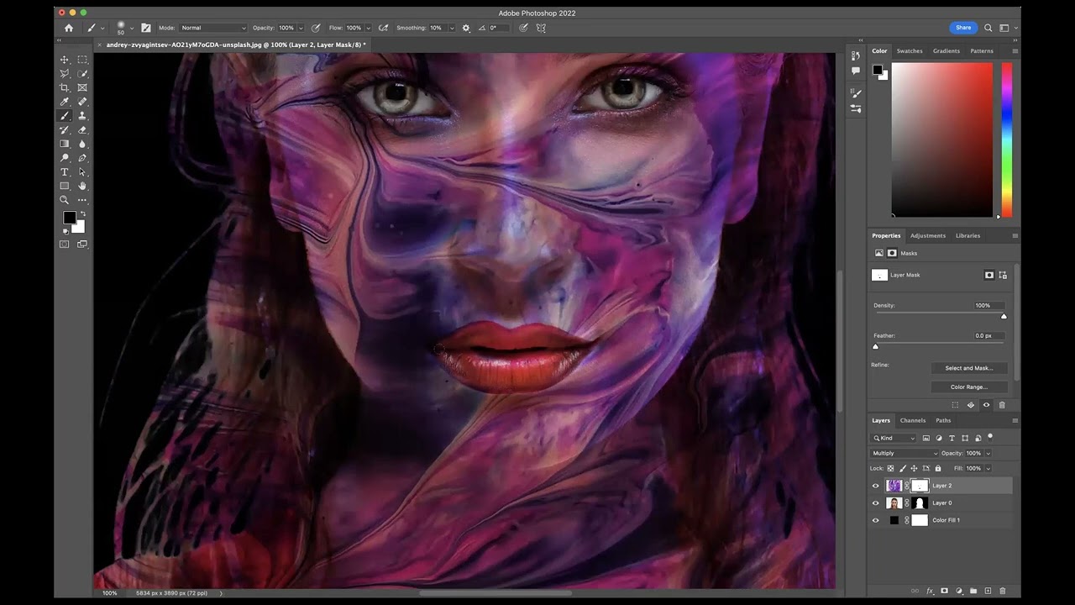Hide Layer 0 visibility eye
Image resolution: width=1075 pixels, height=605 pixels.
coord(875,503)
